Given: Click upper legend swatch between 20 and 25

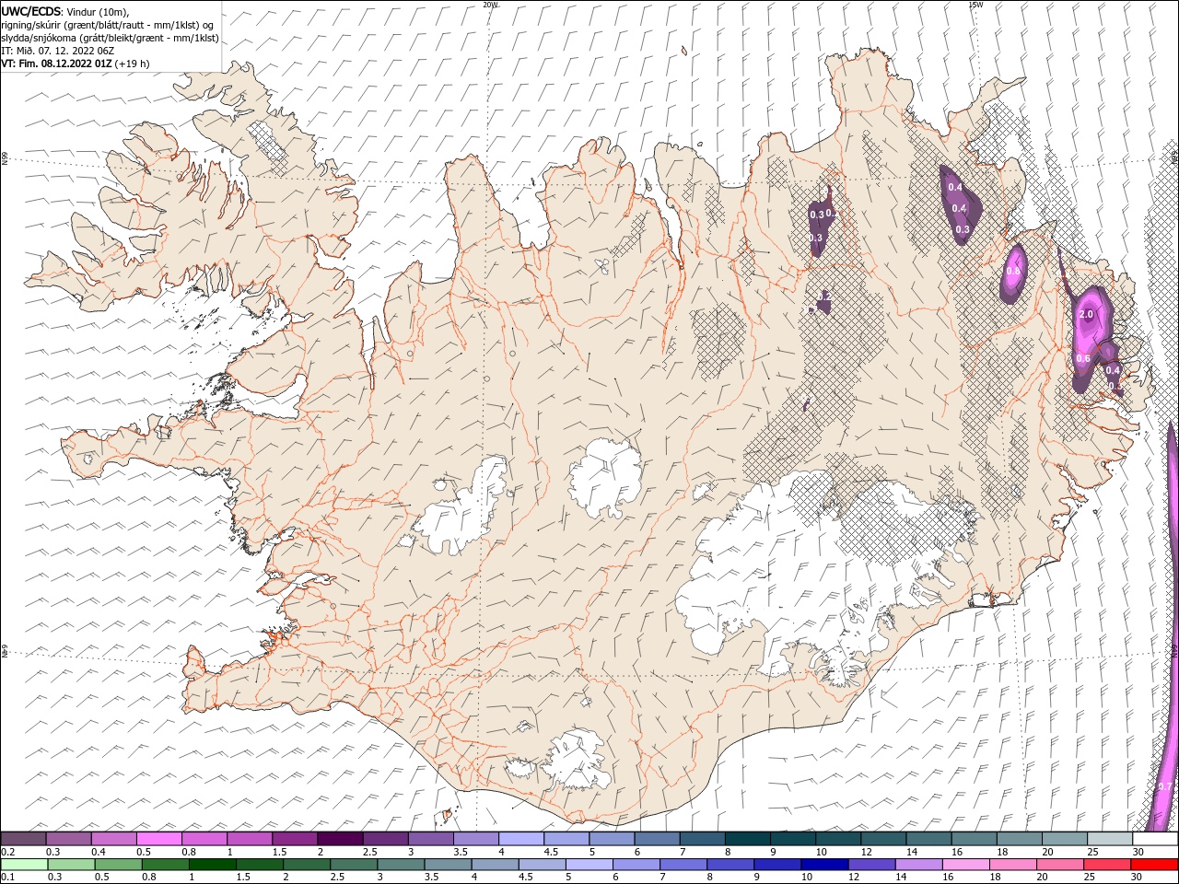Looking at the screenshot, I should coord(1064,839).
